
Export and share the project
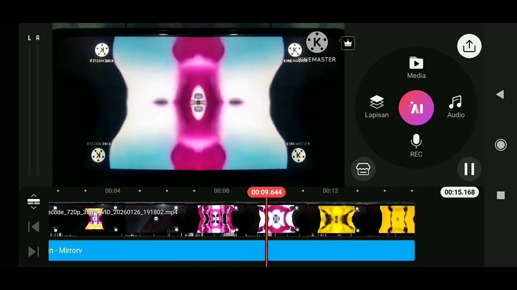[x=469, y=46]
